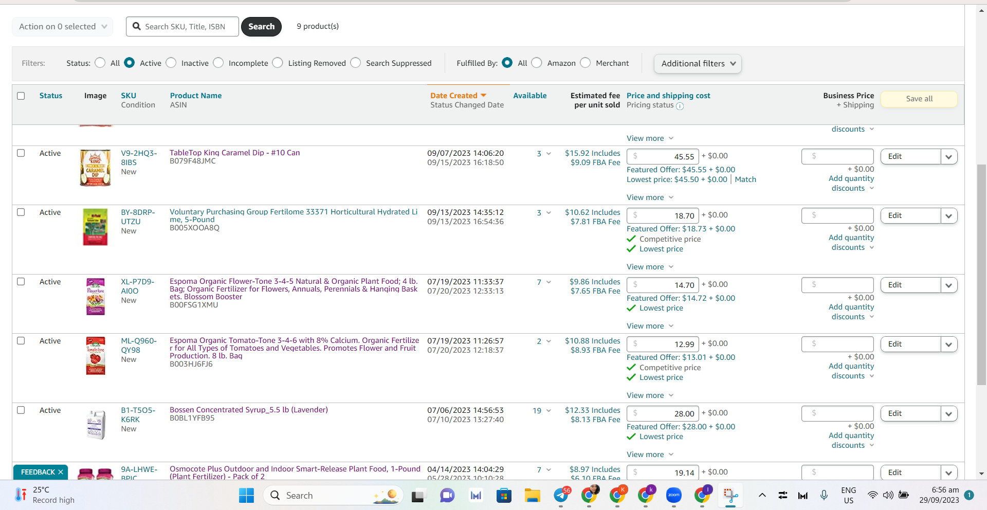This screenshot has width=987, height=510.
Task: Expand View more for Caramel Dip row
Action: [650, 197]
